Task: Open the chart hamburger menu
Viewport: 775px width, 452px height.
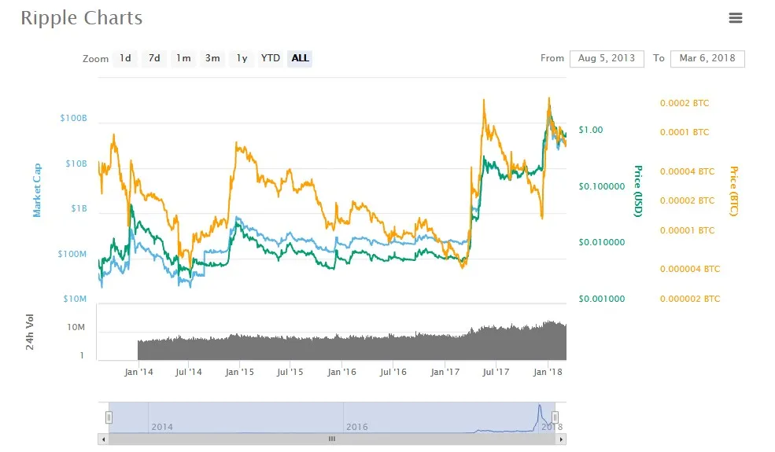Action: 736,18
